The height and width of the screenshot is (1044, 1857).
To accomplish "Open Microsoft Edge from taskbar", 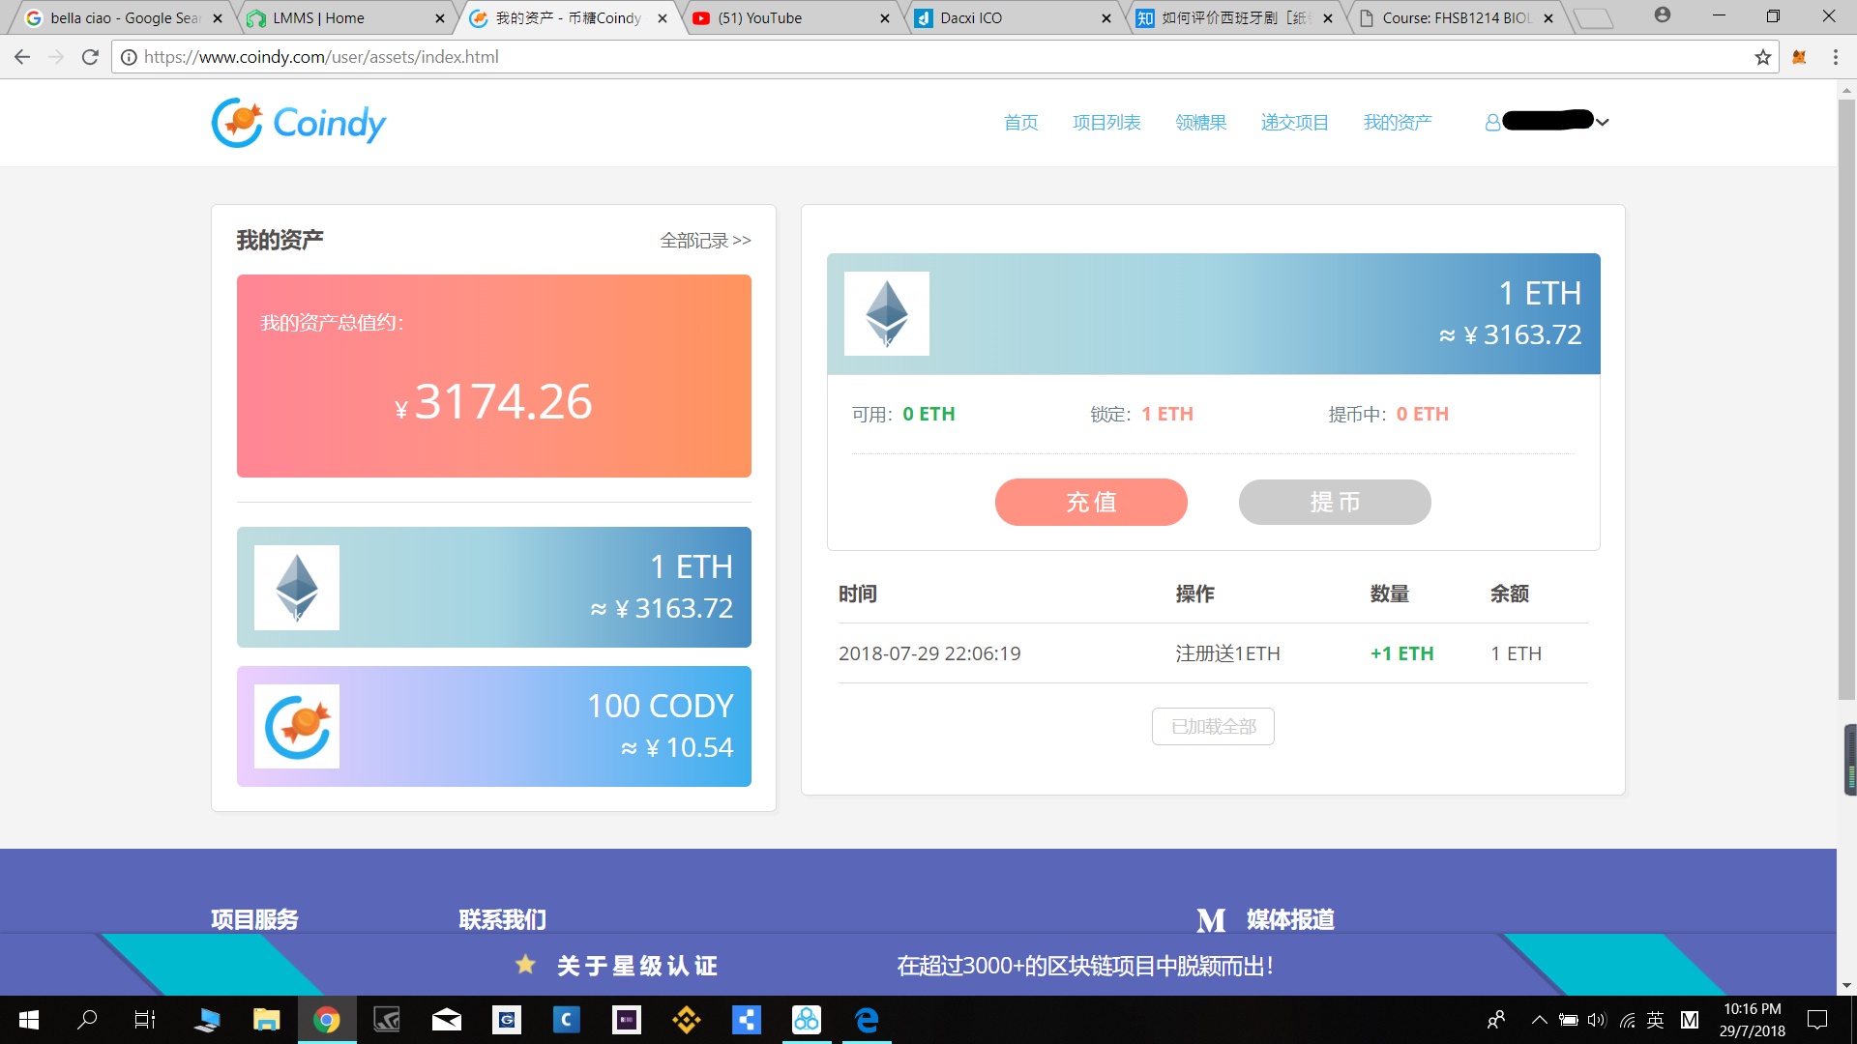I will tap(867, 1020).
